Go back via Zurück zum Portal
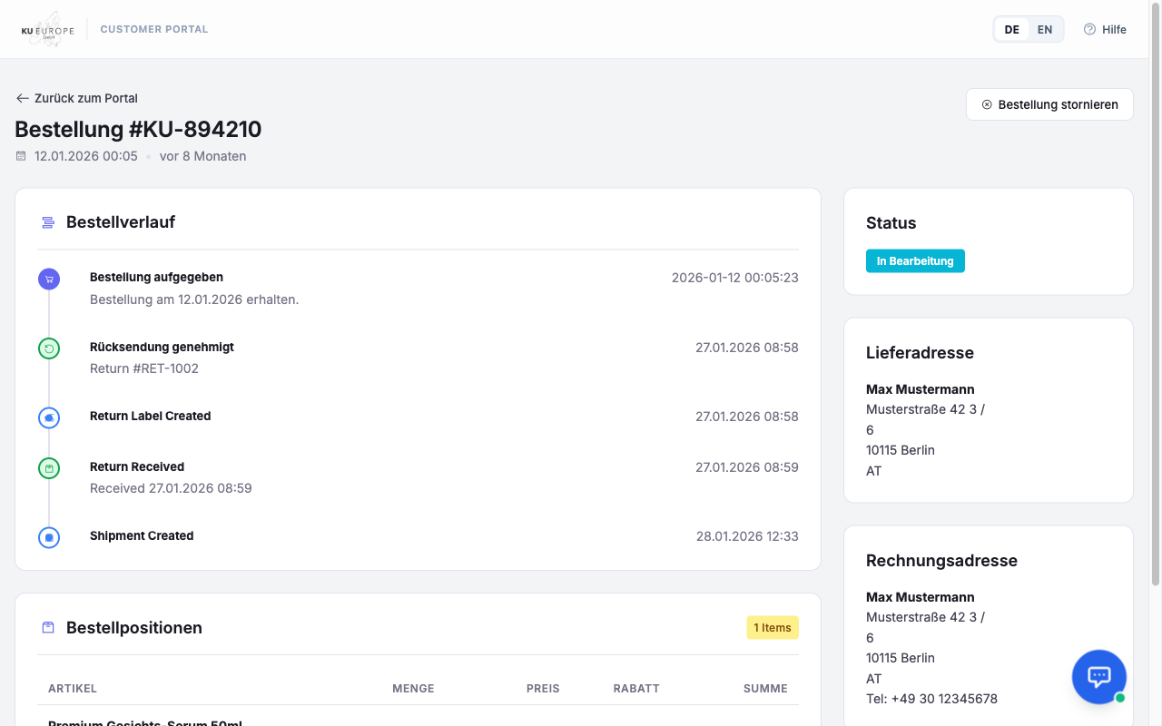1162x726 pixels. (77, 98)
